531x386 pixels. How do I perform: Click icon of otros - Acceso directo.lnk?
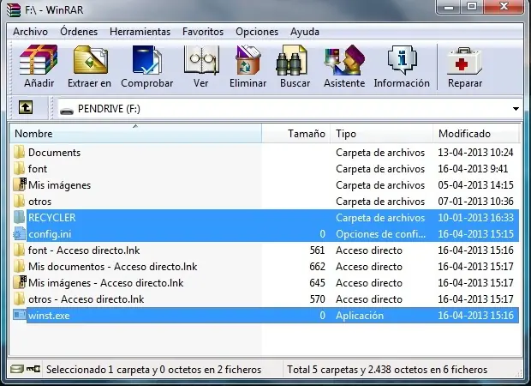(20, 299)
